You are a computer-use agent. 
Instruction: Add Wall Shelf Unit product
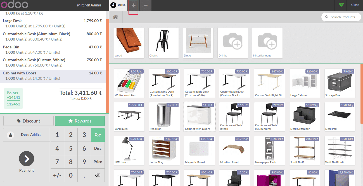pos(340,150)
